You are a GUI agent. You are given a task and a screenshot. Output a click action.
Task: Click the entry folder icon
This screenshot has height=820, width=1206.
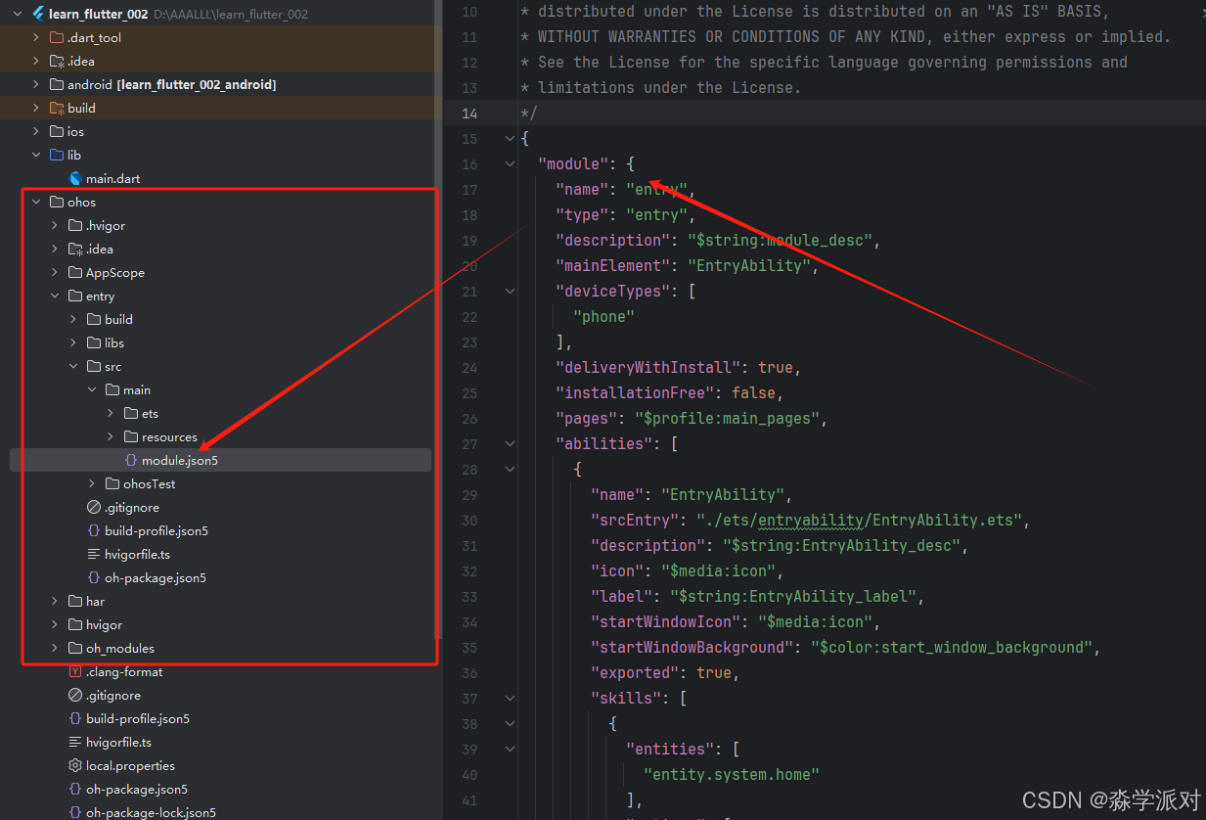click(75, 296)
